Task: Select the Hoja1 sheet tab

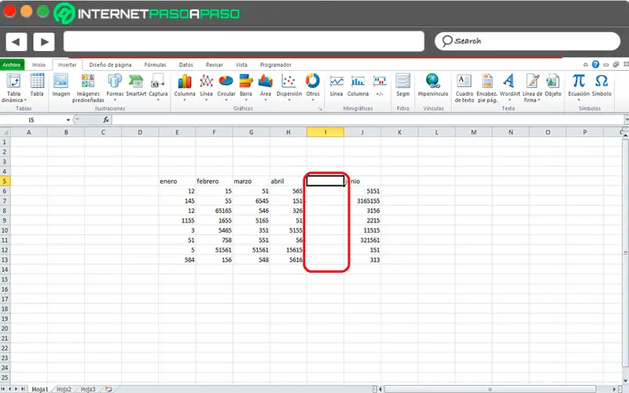Action: pos(40,389)
